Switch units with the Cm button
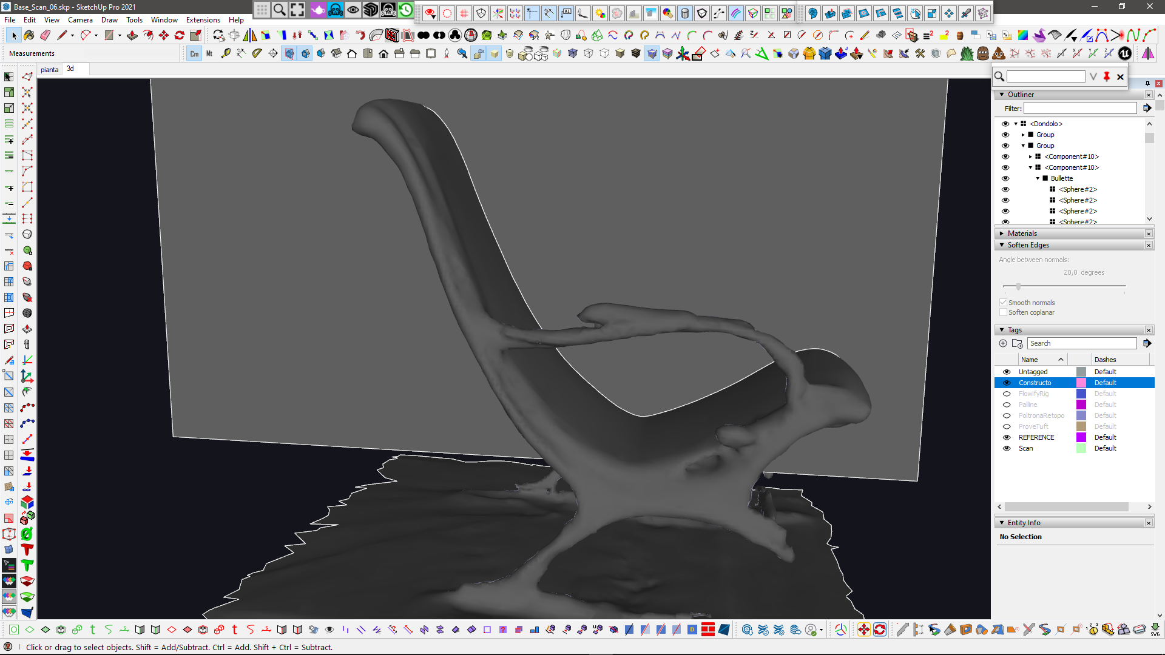Image resolution: width=1165 pixels, height=655 pixels. pos(194,53)
